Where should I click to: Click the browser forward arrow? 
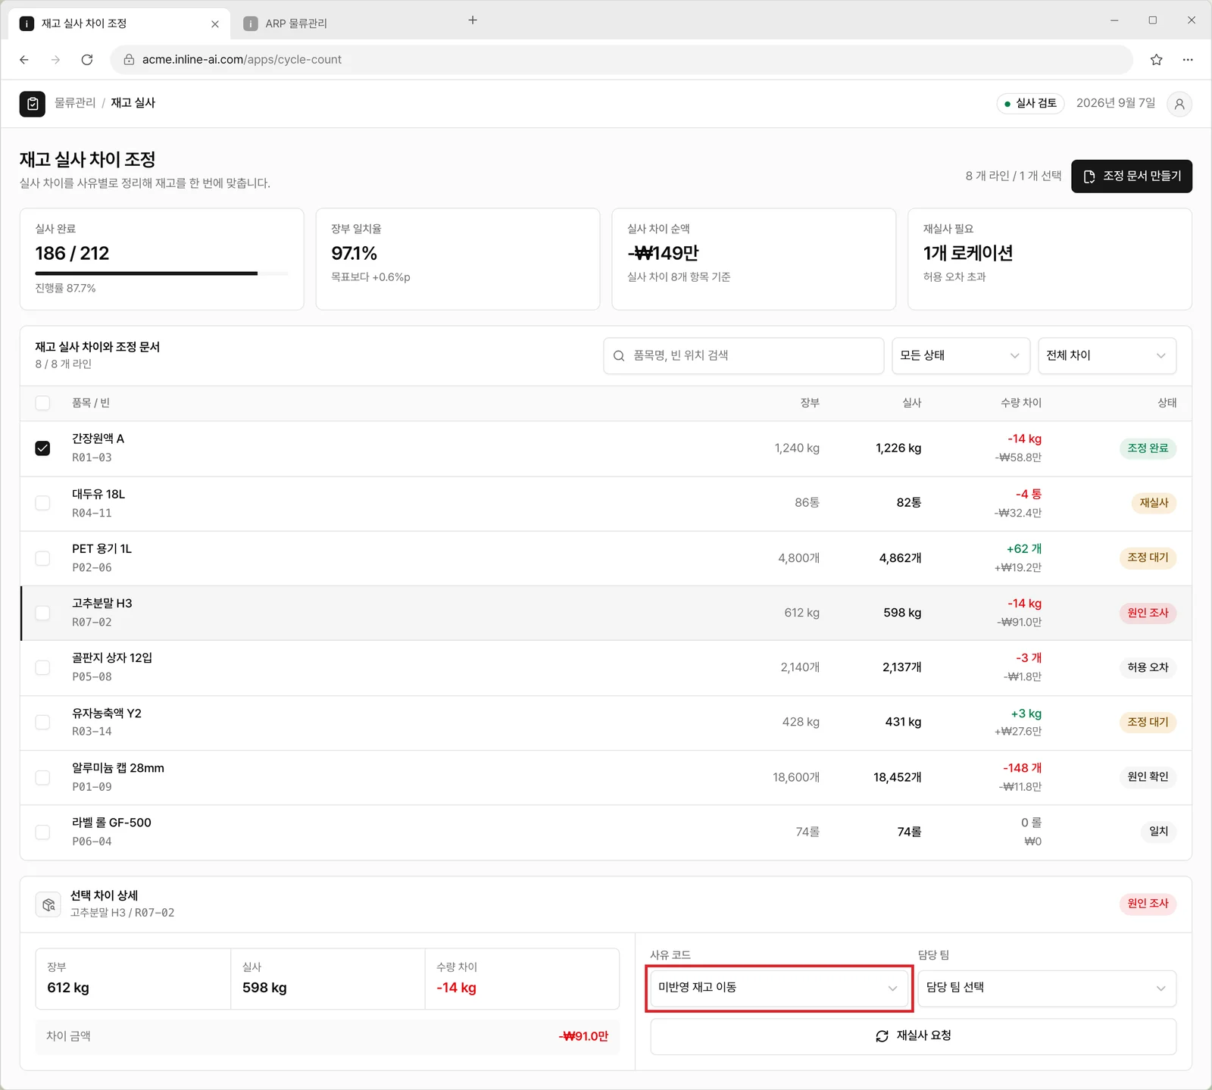pyautogui.click(x=55, y=60)
